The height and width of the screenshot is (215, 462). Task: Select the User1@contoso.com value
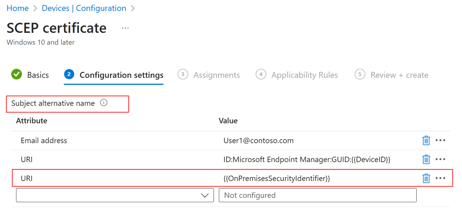pyautogui.click(x=258, y=140)
